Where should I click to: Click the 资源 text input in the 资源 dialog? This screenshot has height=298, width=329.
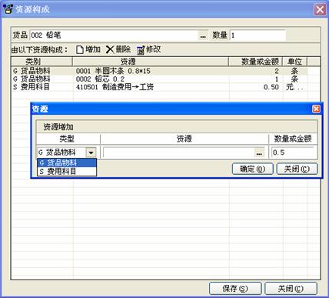(179, 152)
